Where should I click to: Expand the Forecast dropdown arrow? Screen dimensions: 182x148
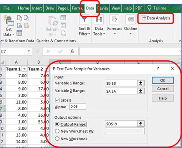pos(114,34)
